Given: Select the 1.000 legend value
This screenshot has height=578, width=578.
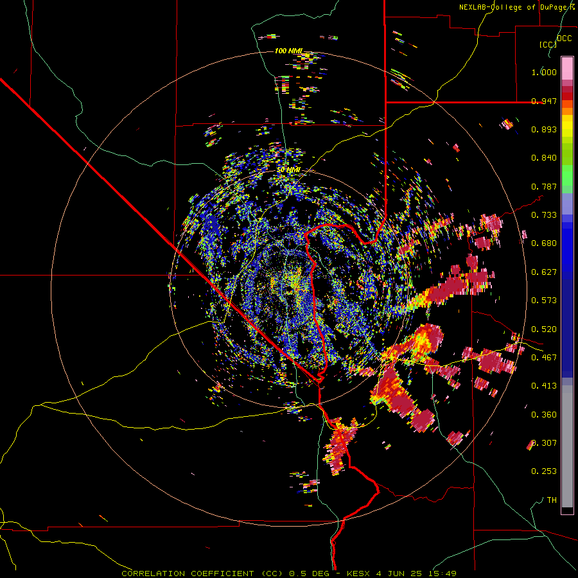Looking at the screenshot, I should click(x=544, y=72).
